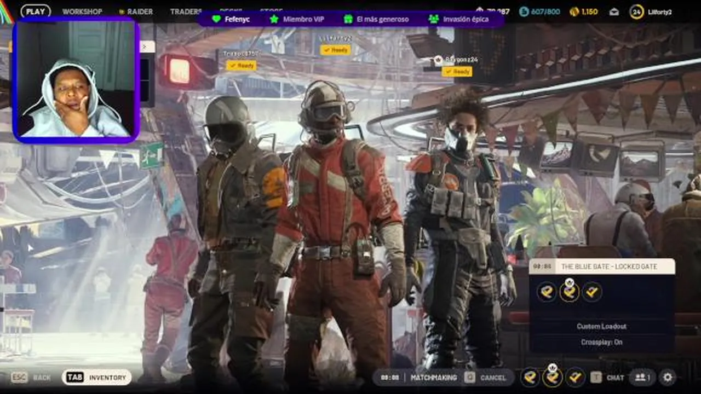The image size is (701, 394).
Task: Open the settings gear icon
Action: click(667, 377)
